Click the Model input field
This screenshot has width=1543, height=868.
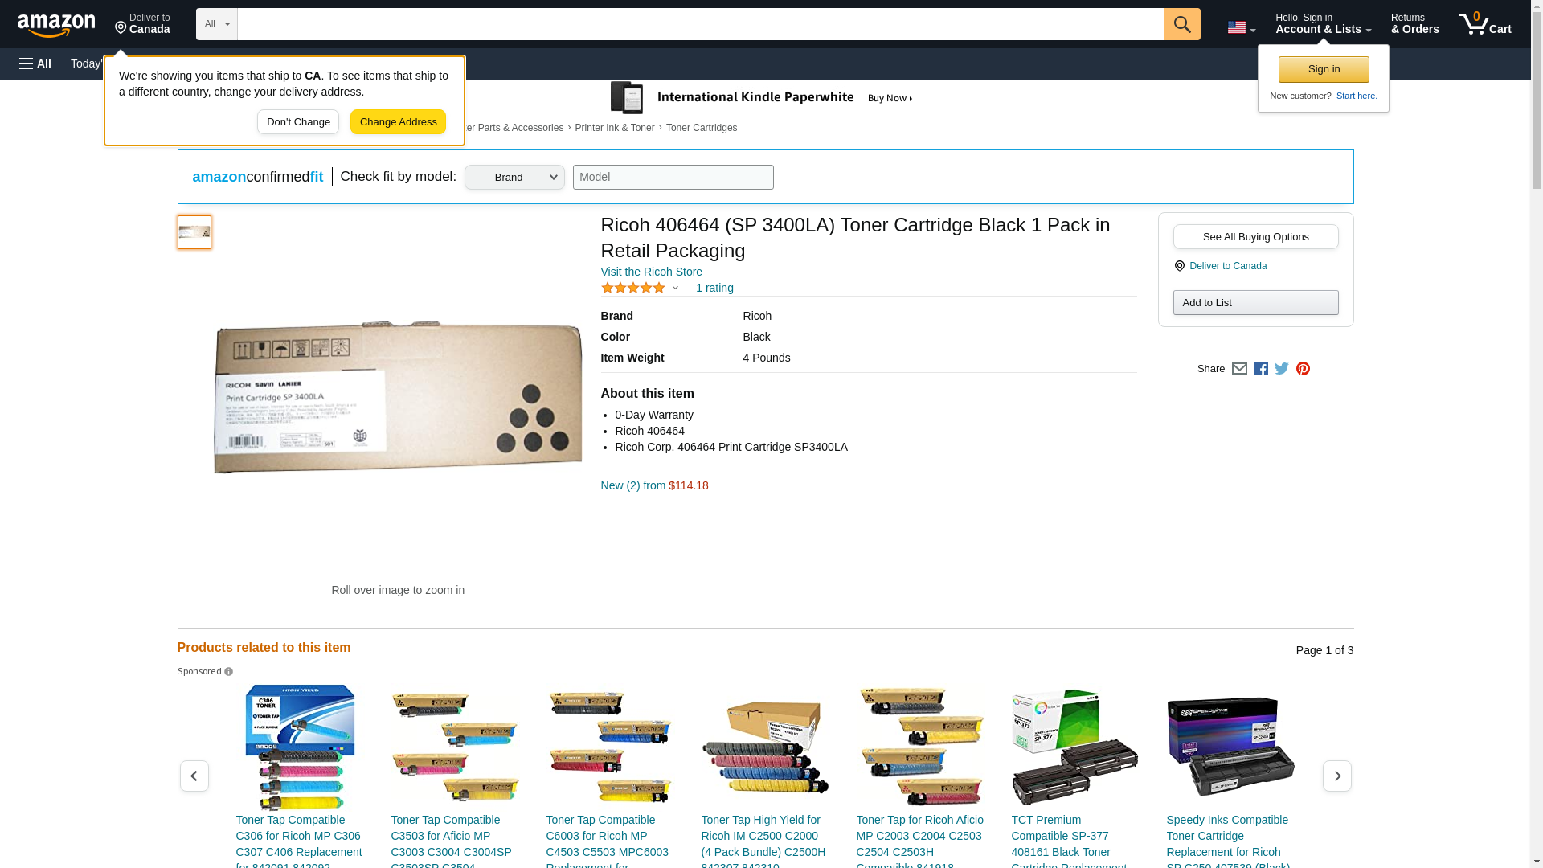[x=673, y=178]
